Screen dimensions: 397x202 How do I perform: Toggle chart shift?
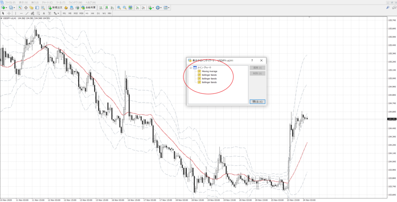coord(143,8)
